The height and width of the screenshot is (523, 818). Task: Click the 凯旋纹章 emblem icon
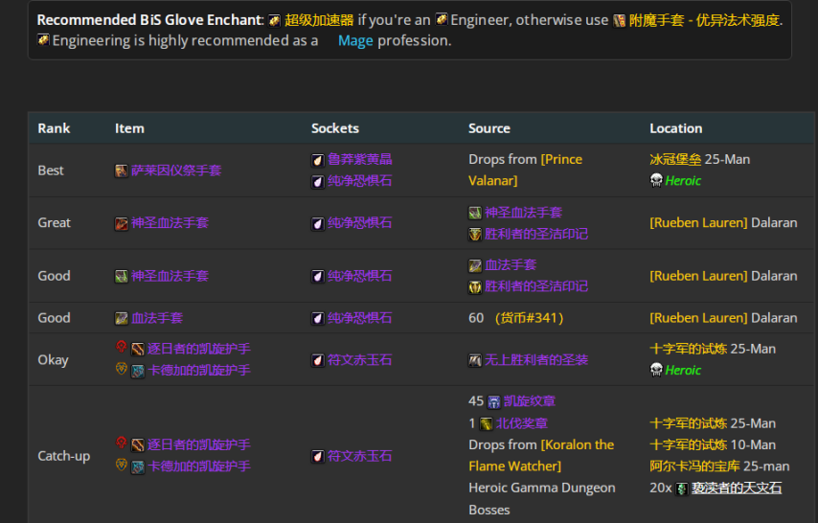(494, 402)
